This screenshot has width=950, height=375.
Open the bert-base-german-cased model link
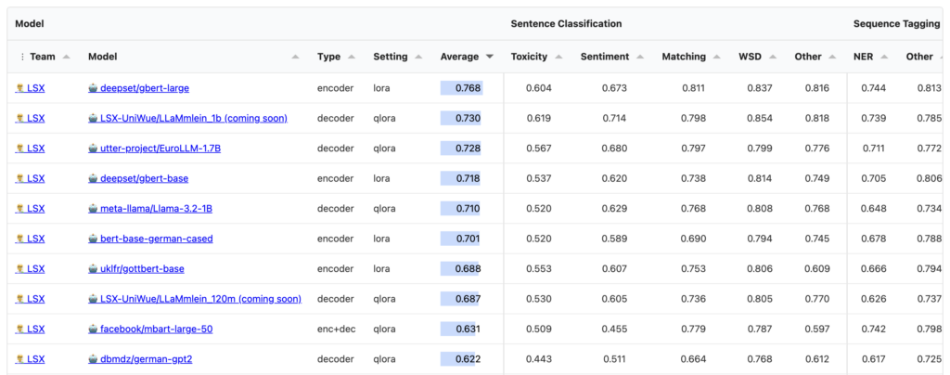click(156, 239)
